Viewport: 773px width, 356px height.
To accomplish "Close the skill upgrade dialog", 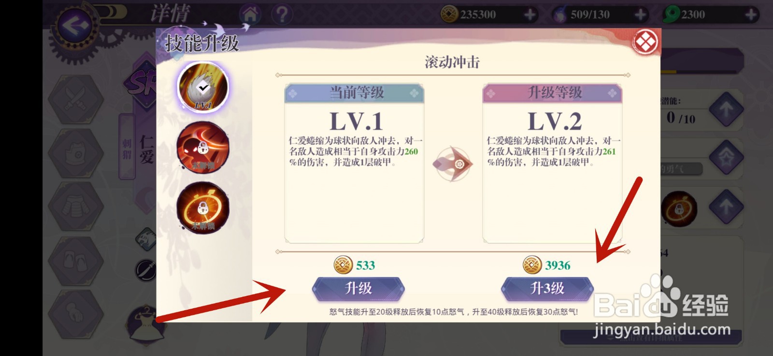I will tap(645, 42).
